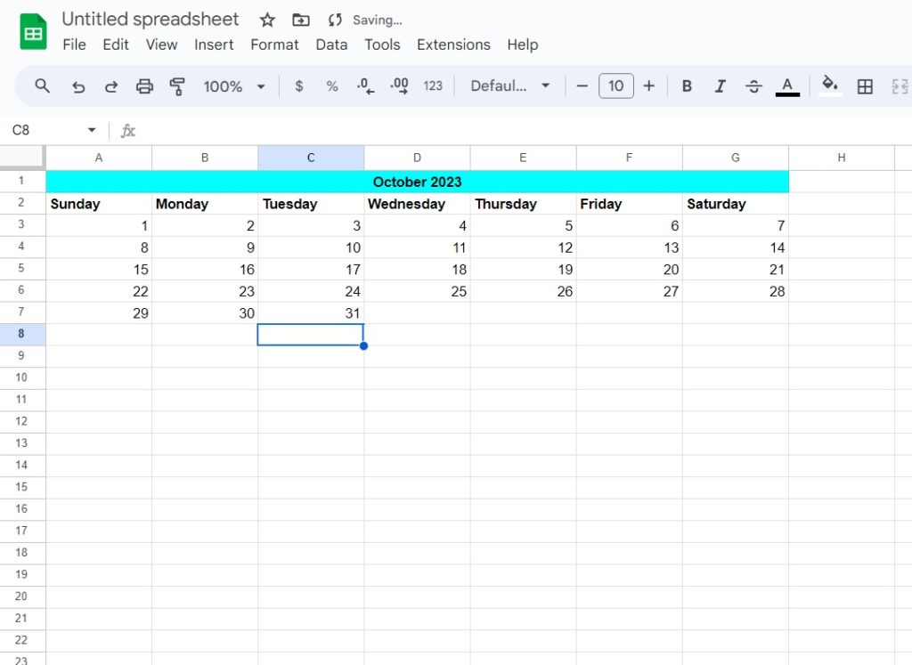Decrease font size with minus button
This screenshot has width=912, height=665.
[x=582, y=86]
